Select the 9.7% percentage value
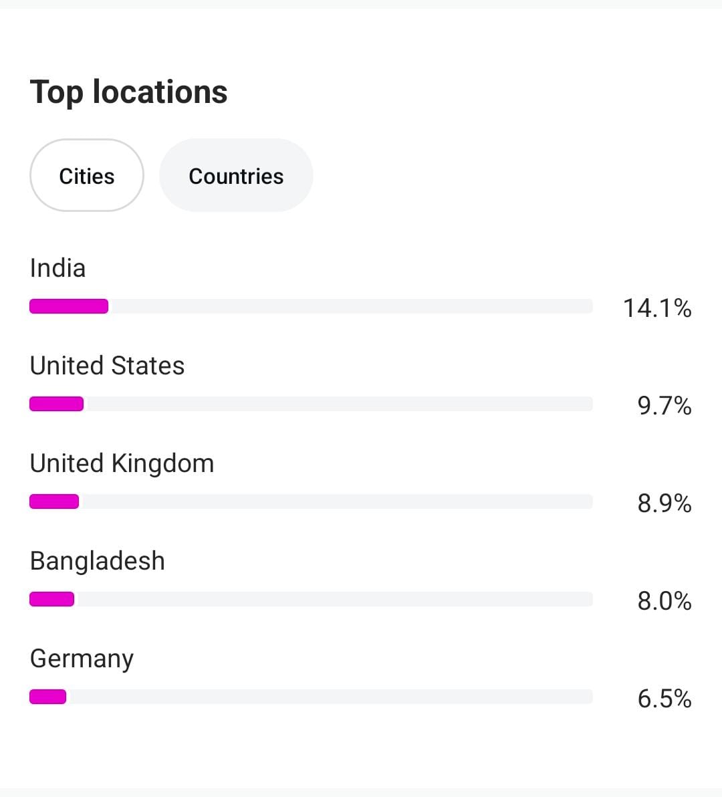Viewport: 722px width, 797px height. (x=665, y=406)
